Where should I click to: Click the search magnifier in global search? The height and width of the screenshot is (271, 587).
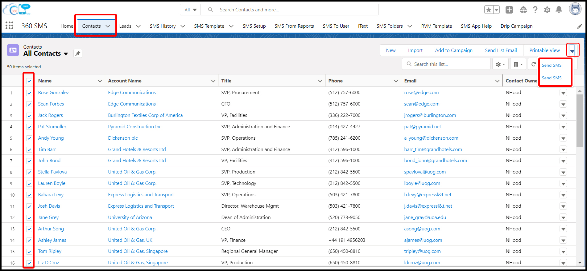210,10
